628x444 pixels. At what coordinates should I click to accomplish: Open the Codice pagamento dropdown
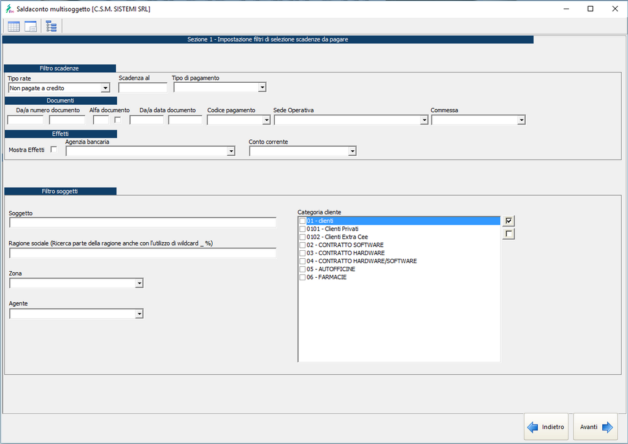point(266,120)
